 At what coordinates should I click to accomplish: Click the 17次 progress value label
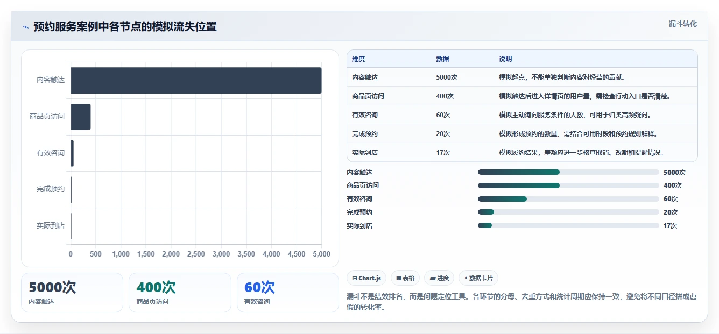670,226
